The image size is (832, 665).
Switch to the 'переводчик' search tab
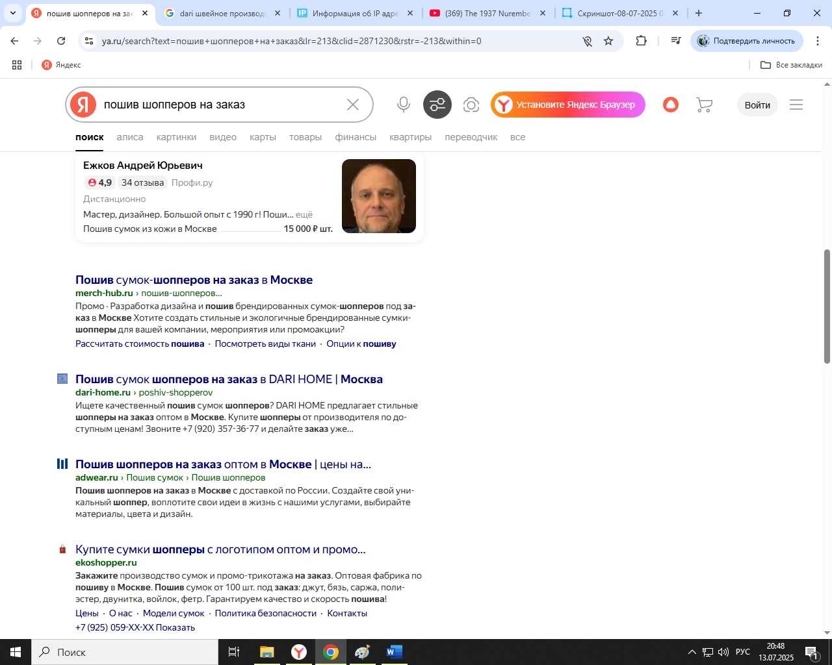[x=471, y=137]
